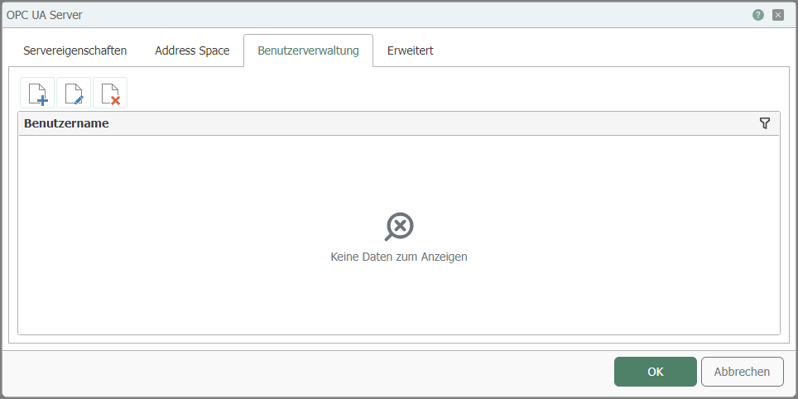
Task: Switch to the Servereigenschaften tab
Action: tap(75, 50)
